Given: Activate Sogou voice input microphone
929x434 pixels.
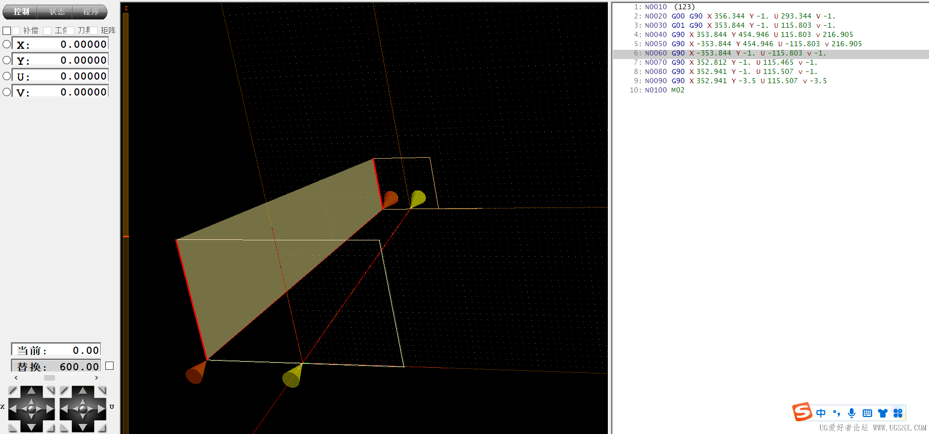Looking at the screenshot, I should 852,413.
